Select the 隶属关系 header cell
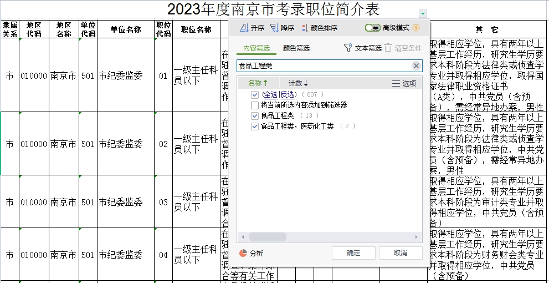549x283 pixels. (x=10, y=29)
